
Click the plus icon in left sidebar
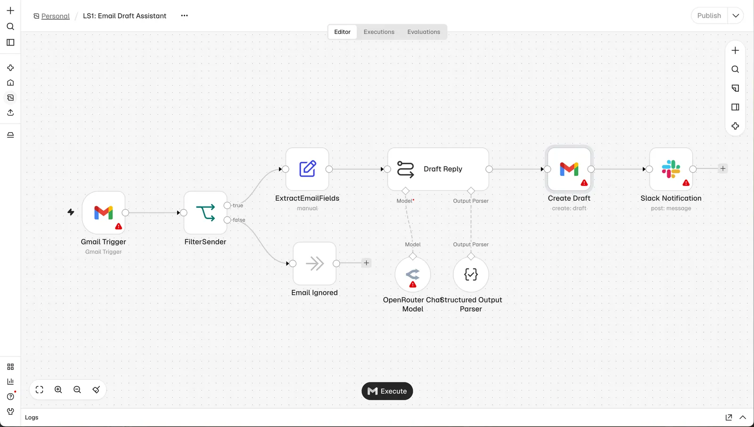pos(10,10)
